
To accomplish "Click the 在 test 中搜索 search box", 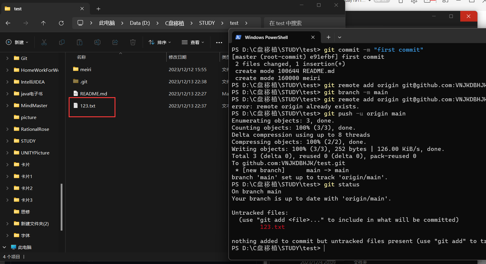I will click(x=304, y=23).
